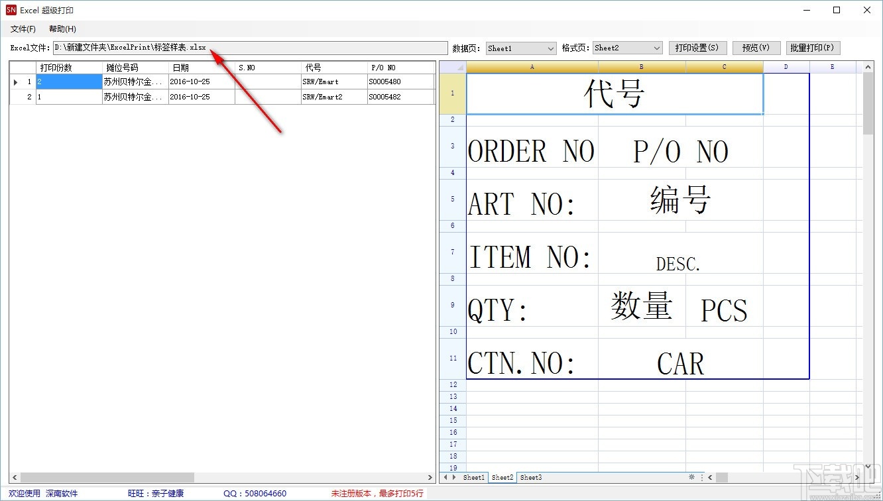The height and width of the screenshot is (501, 883).
Task: Select the 打印份数 cell in row 2
Action: point(69,97)
